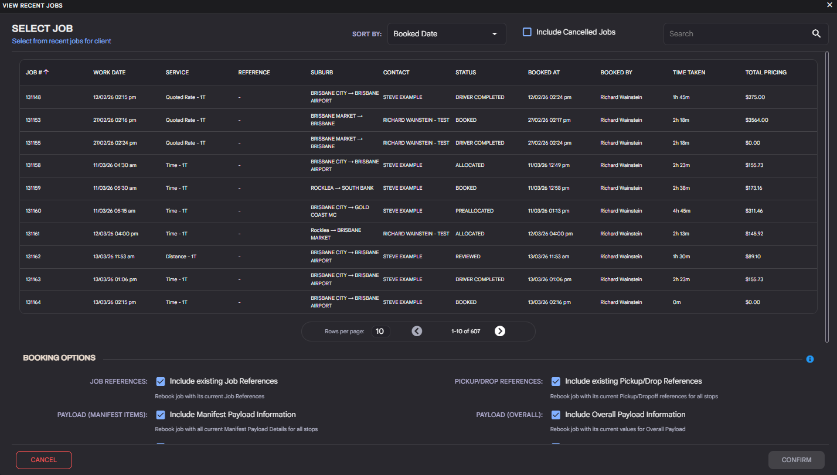
Task: Sort by Booked At column header
Action: (x=544, y=73)
